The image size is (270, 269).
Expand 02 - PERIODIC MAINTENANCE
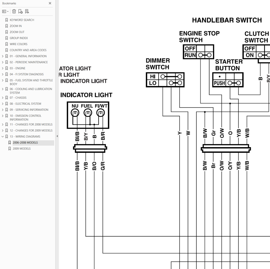pyautogui.click(x=3, y=62)
